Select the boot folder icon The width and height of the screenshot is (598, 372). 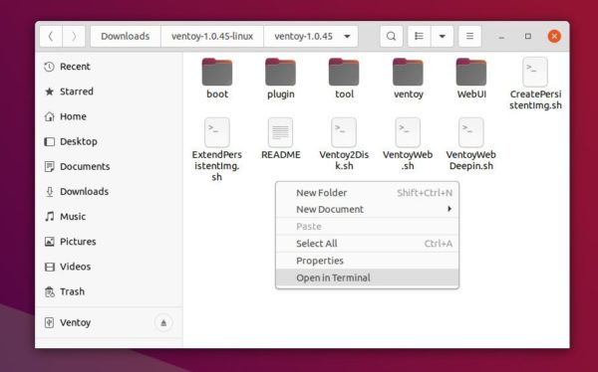coord(217,72)
